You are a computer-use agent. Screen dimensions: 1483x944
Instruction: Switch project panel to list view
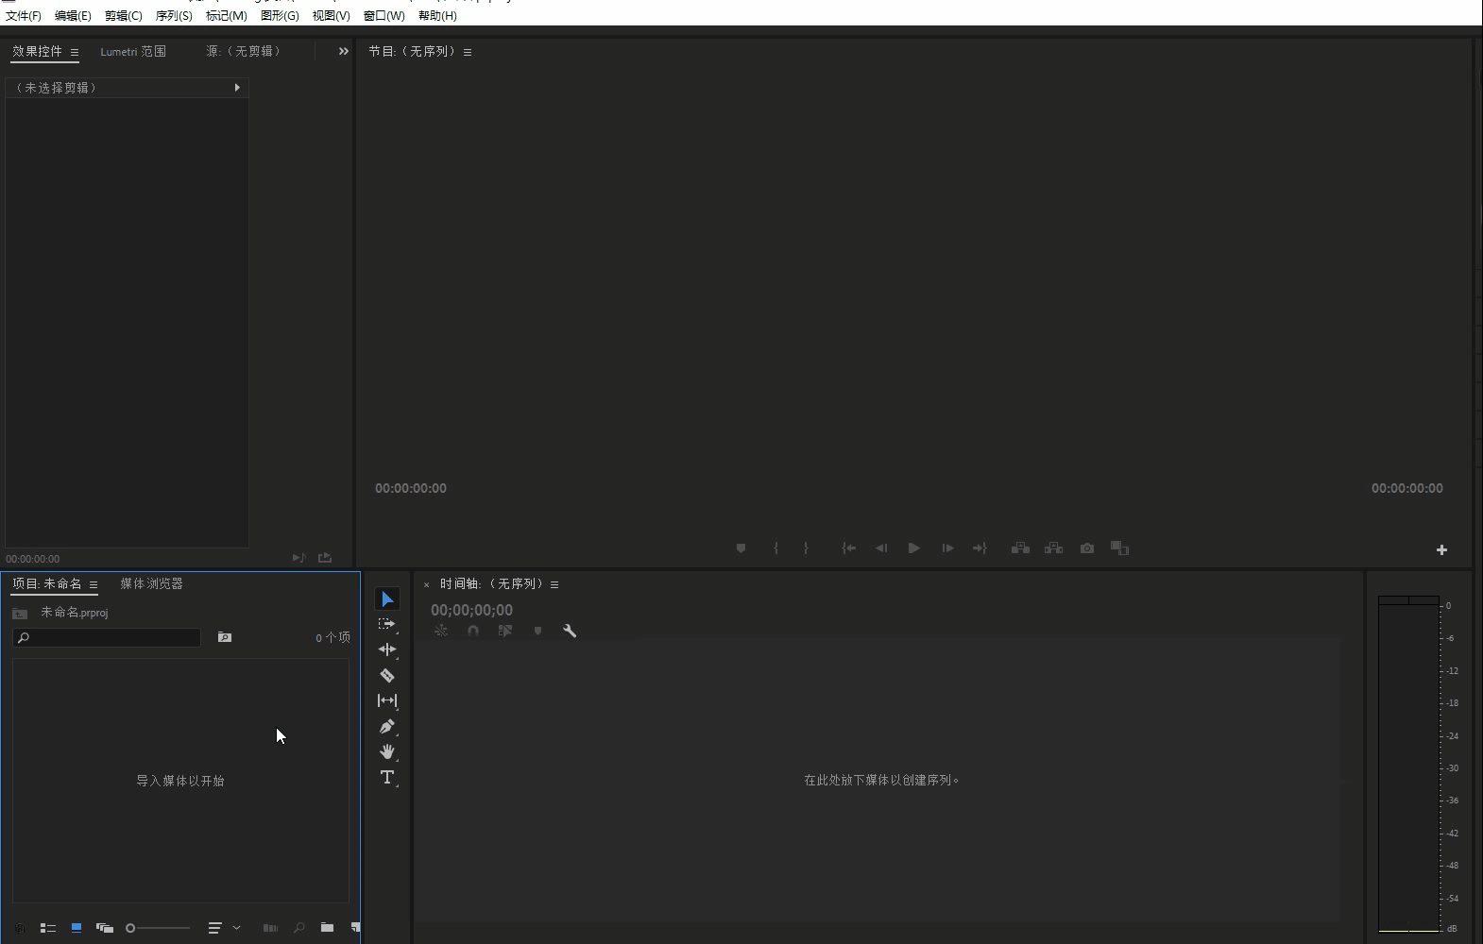pyautogui.click(x=48, y=928)
